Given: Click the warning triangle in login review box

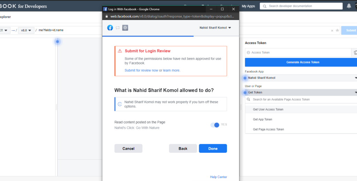Looking at the screenshot, I should [120, 51].
